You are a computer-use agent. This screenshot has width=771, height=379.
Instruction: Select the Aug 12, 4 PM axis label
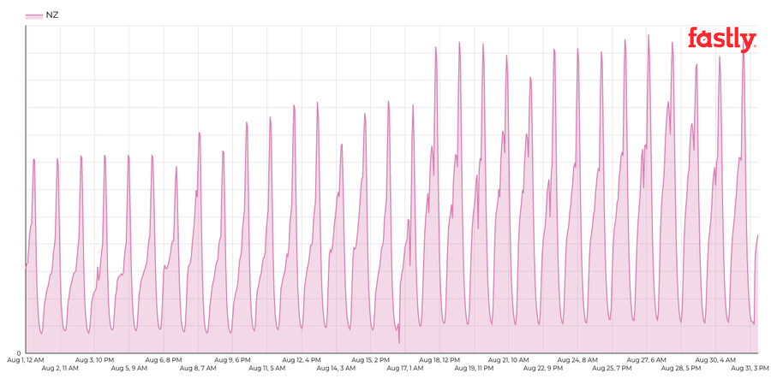302,360
